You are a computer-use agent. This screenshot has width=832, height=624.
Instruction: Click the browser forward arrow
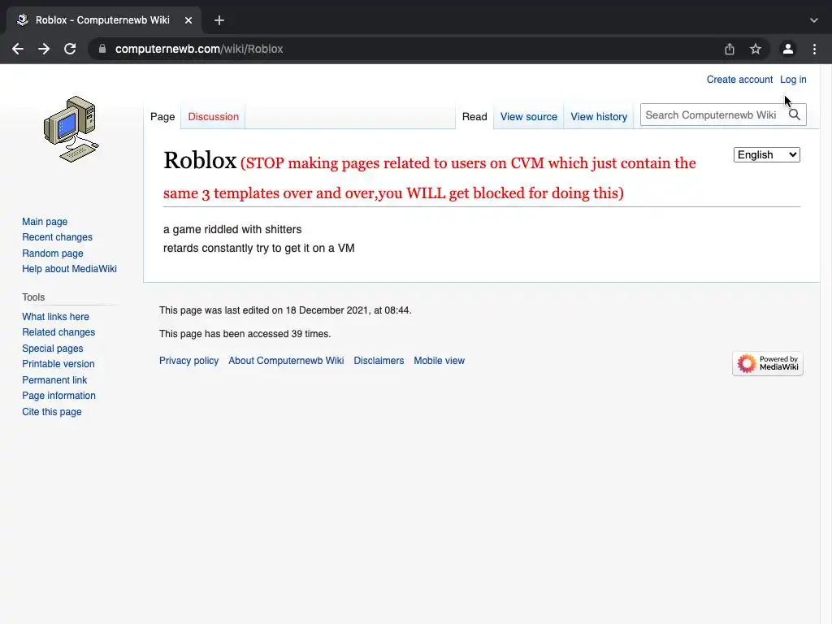tap(44, 49)
